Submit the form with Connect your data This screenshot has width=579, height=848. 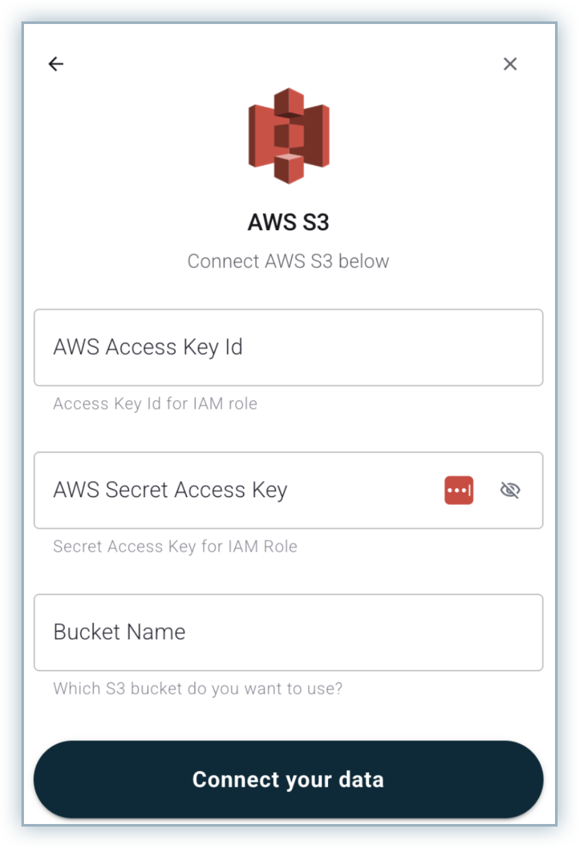(x=288, y=779)
